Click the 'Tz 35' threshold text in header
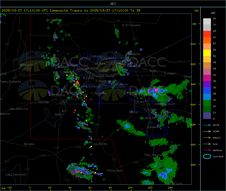The height and width of the screenshot is (191, 226). [135, 10]
